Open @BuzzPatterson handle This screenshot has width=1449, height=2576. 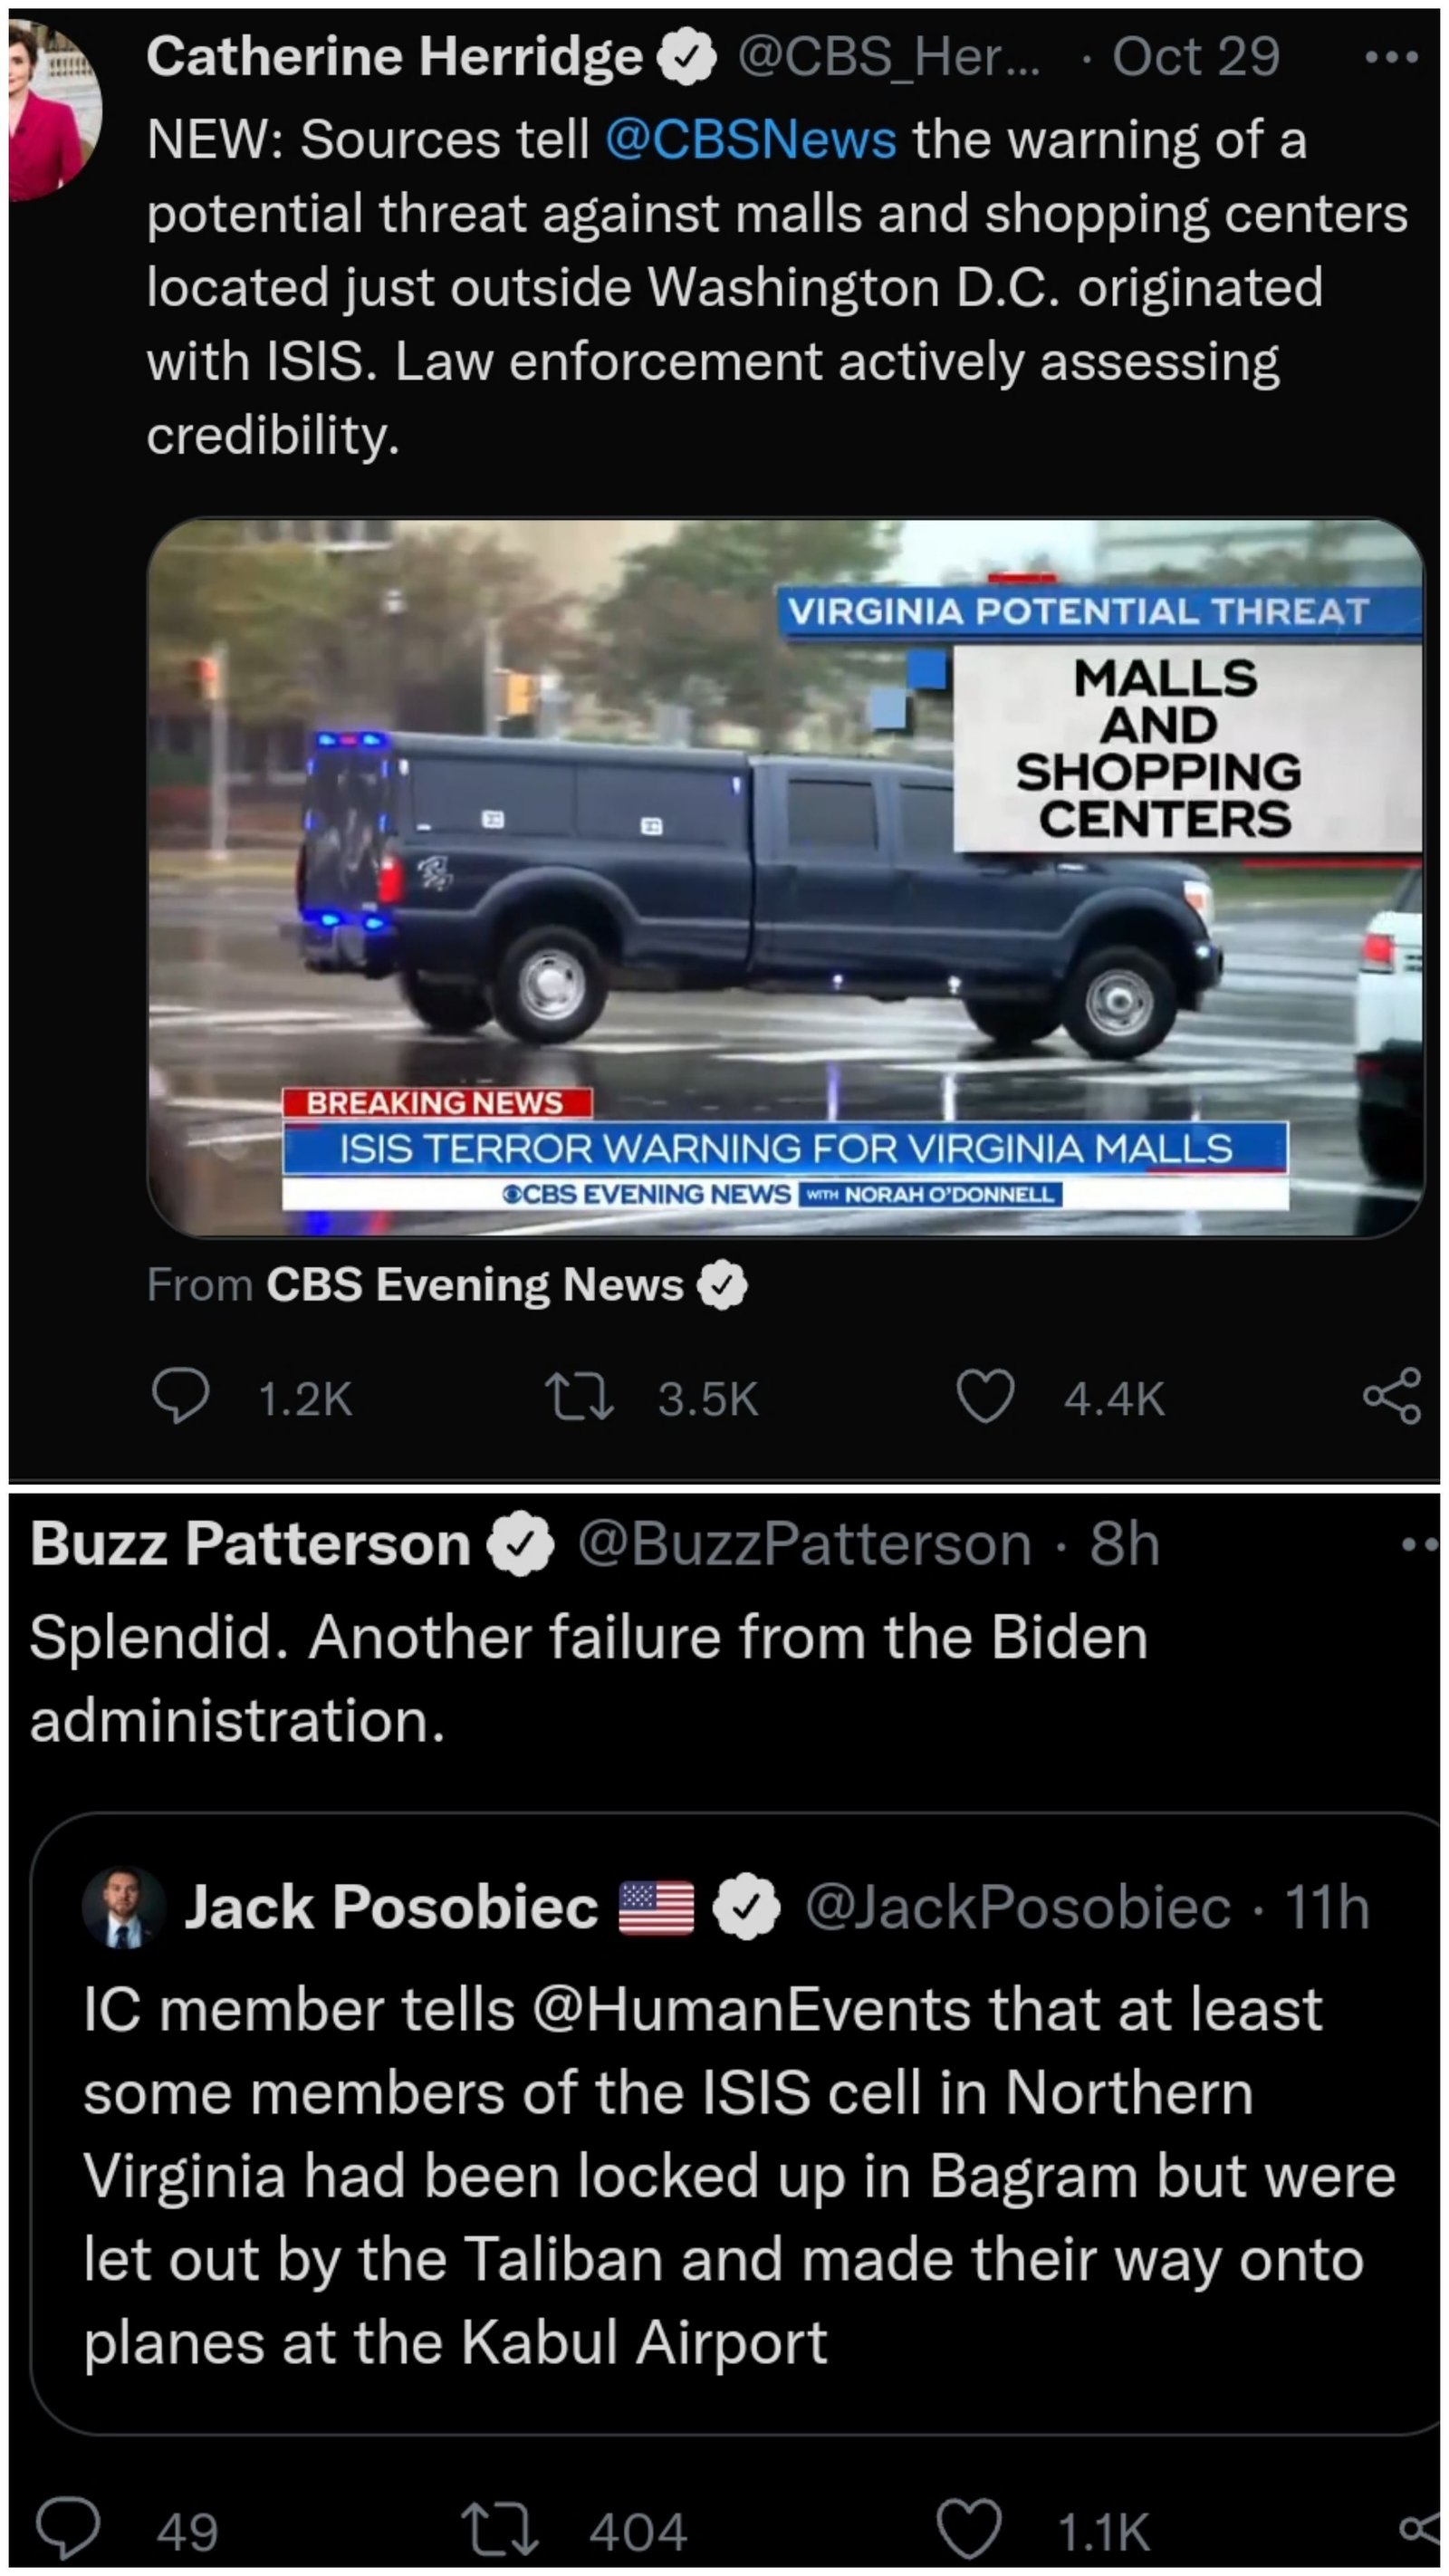point(803,1544)
